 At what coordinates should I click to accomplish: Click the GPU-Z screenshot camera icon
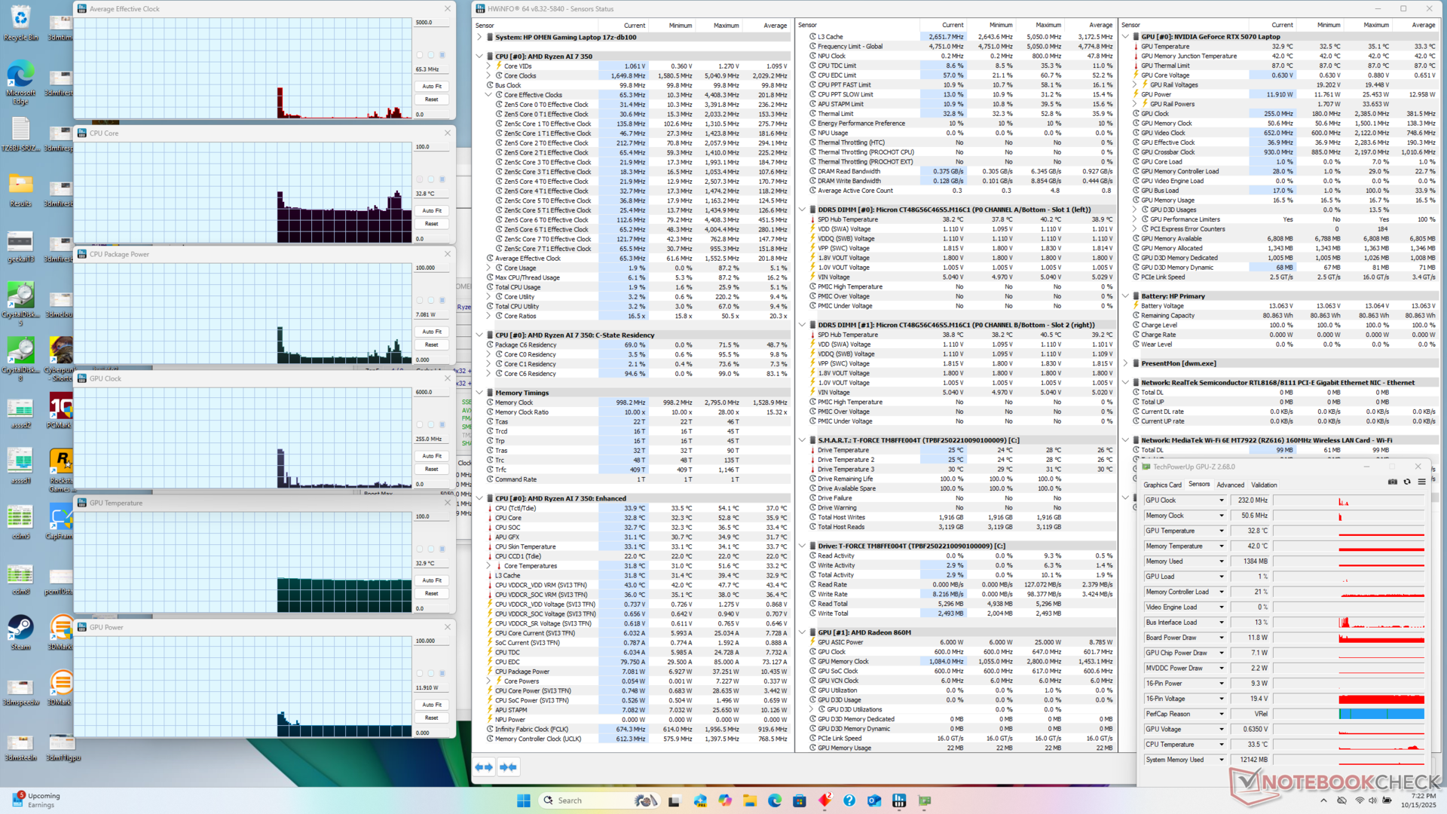click(1393, 482)
